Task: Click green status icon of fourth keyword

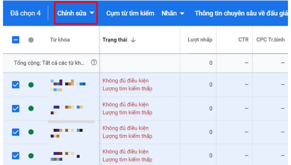Action: pyautogui.click(x=31, y=156)
